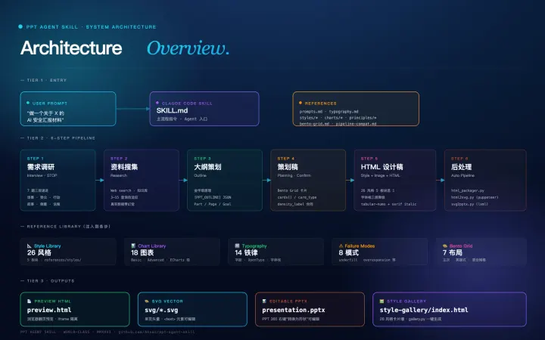Click the '7 布局' Bento Grid count
The image size is (545, 340).
point(452,252)
